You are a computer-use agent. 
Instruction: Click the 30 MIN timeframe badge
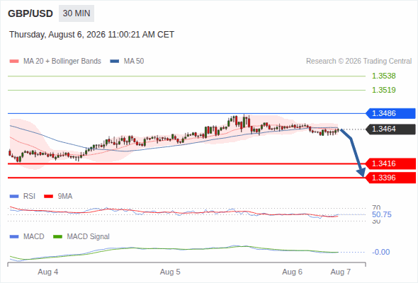[77, 13]
